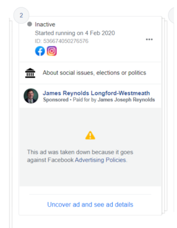Click Uncover ad and see ad details
177x228 pixels.
coord(90,205)
